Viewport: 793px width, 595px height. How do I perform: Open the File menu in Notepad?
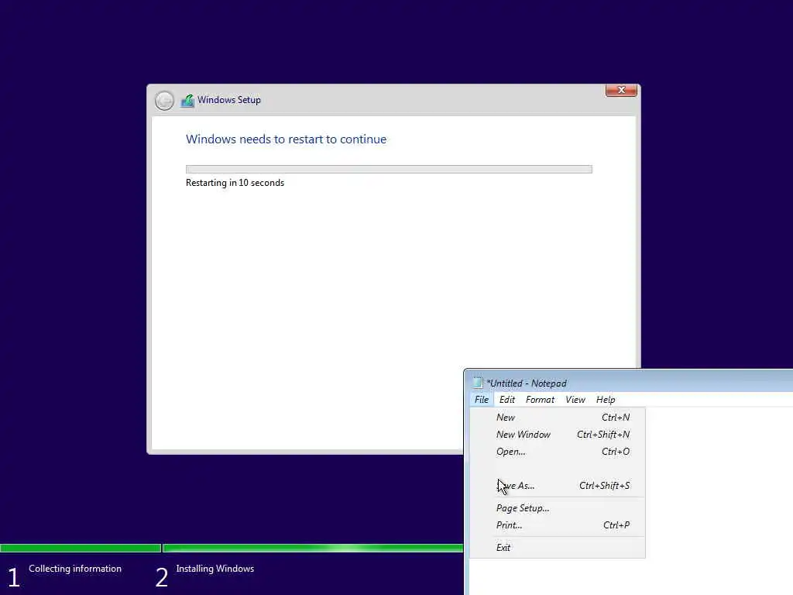click(482, 400)
